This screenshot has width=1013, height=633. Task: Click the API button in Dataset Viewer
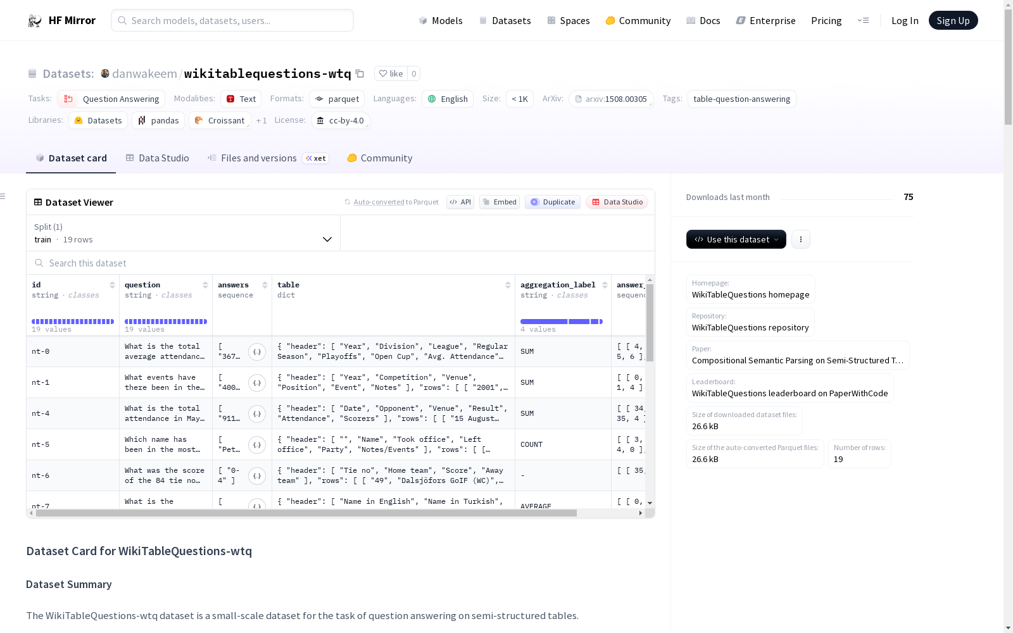point(460,202)
